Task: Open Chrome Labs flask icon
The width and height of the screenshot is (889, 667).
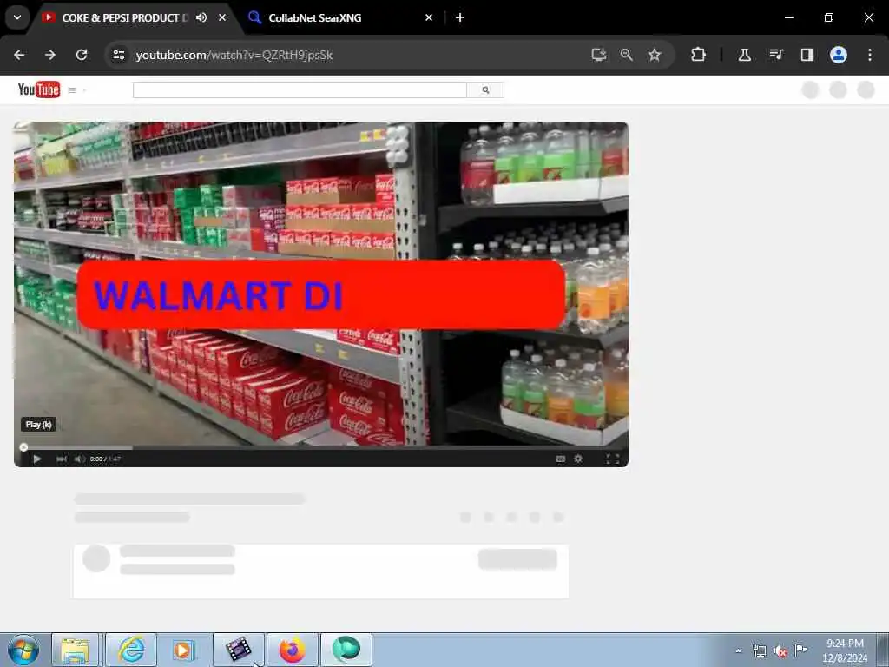Action: click(745, 55)
